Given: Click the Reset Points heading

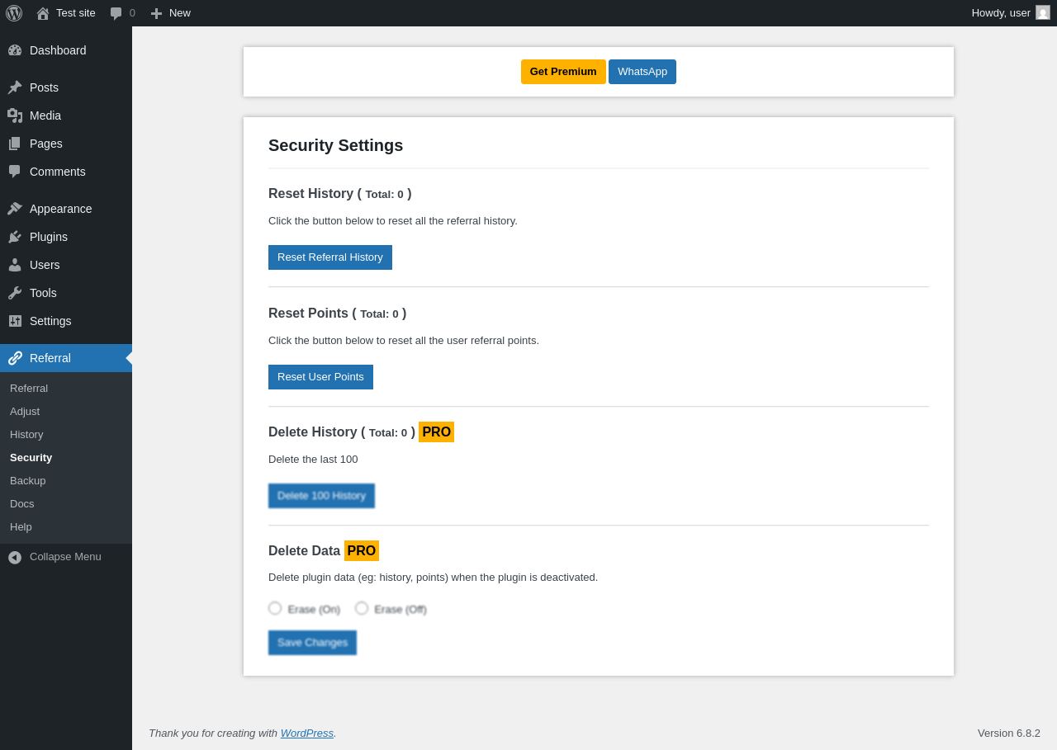Looking at the screenshot, I should (338, 314).
